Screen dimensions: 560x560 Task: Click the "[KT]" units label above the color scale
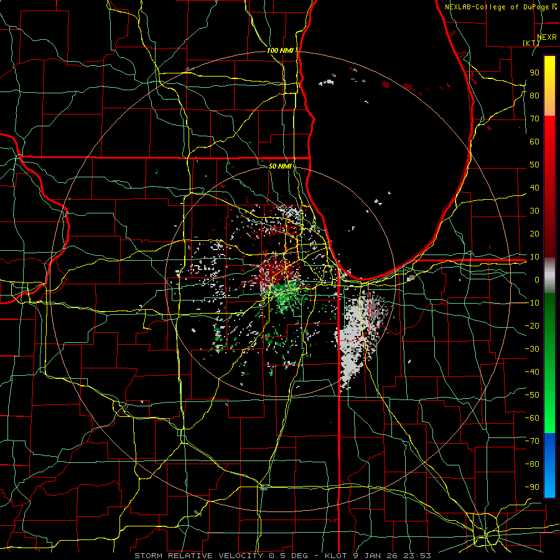(x=531, y=43)
